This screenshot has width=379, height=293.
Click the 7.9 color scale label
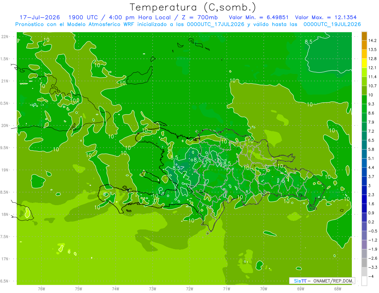(x=372, y=122)
